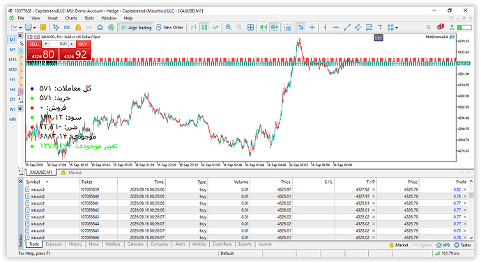Click the chart profiles icon
The width and height of the screenshot is (481, 263).
(x=29, y=27)
